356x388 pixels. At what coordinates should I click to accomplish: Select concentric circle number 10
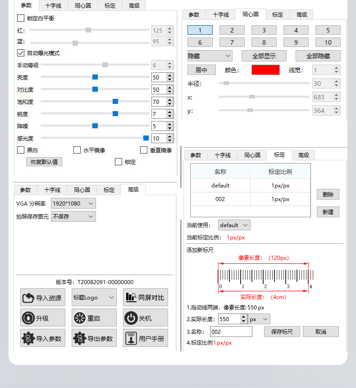tap(328, 42)
